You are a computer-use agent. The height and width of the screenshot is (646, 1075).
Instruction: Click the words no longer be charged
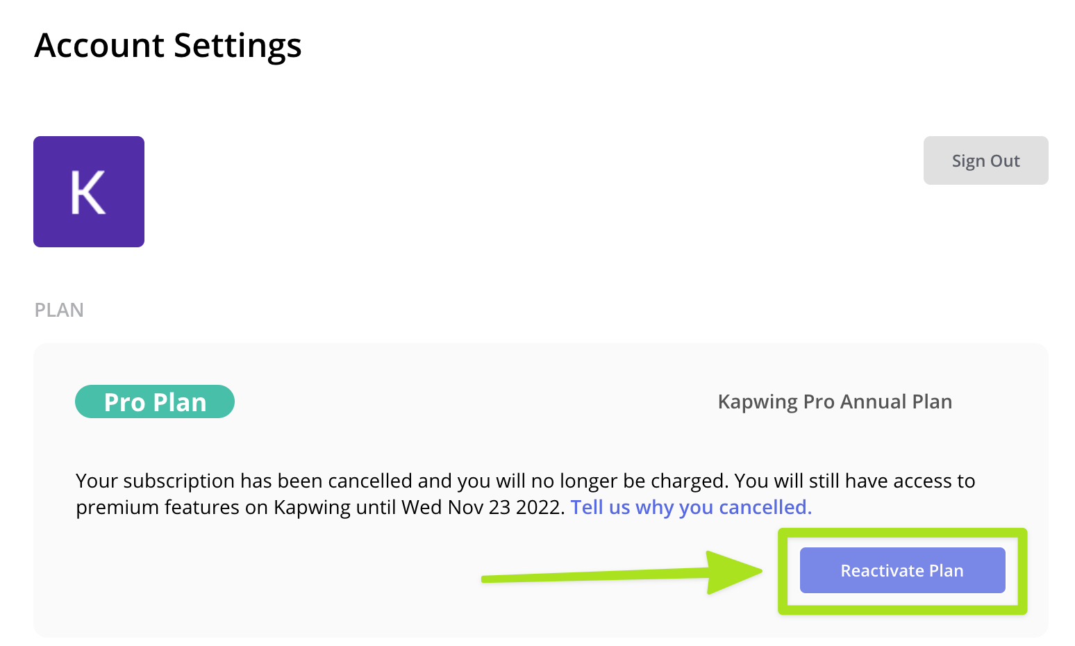click(x=629, y=481)
